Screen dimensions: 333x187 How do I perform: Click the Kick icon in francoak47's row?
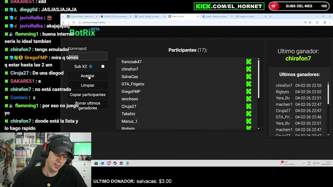pos(249,62)
